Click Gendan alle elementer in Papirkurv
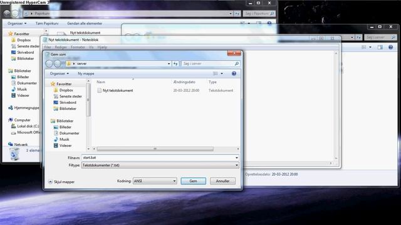401x225 pixels. (85, 24)
